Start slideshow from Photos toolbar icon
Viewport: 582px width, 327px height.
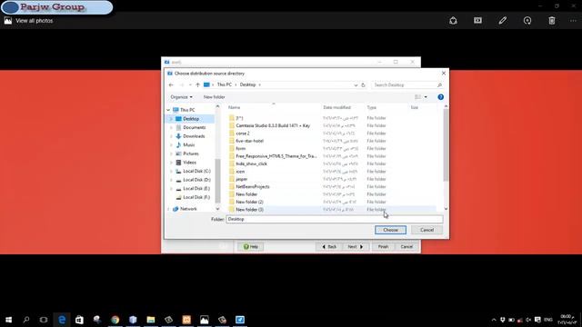tap(477, 21)
